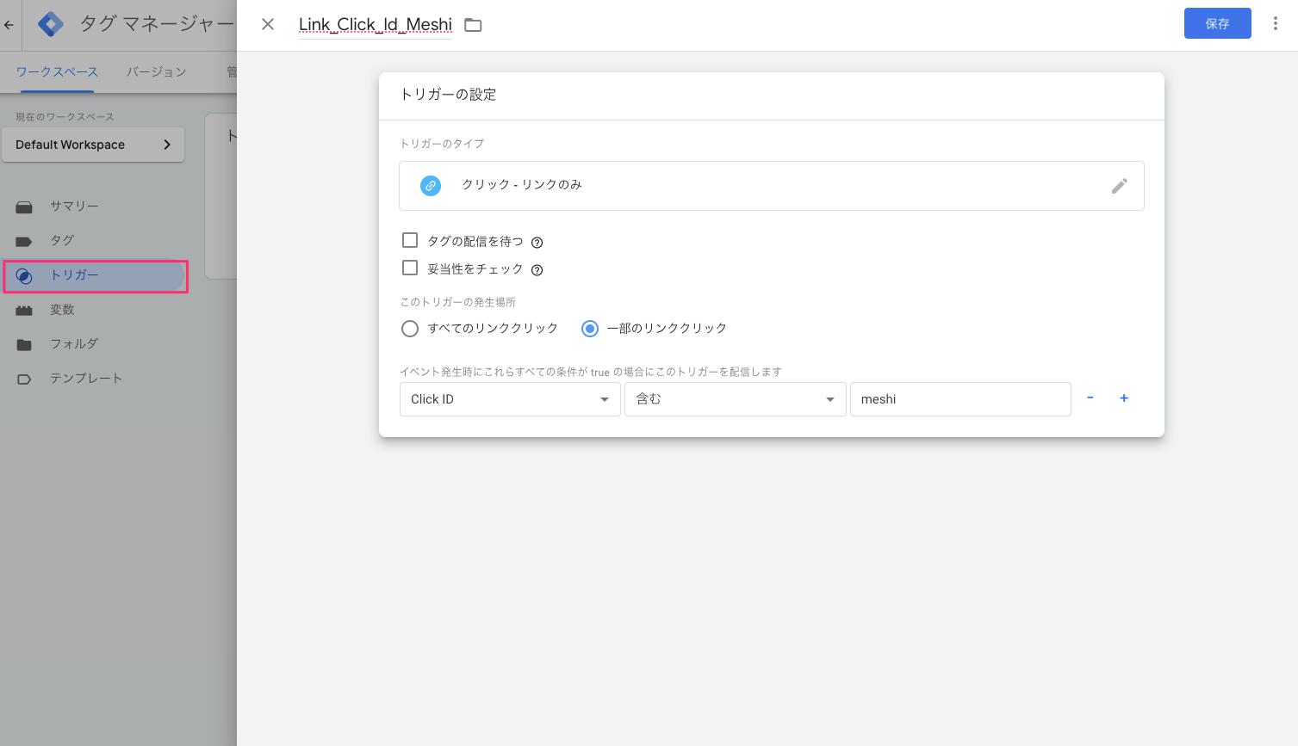1298x746 pixels.
Task: Edit the trigger type using the pencil icon
Action: pos(1120,186)
